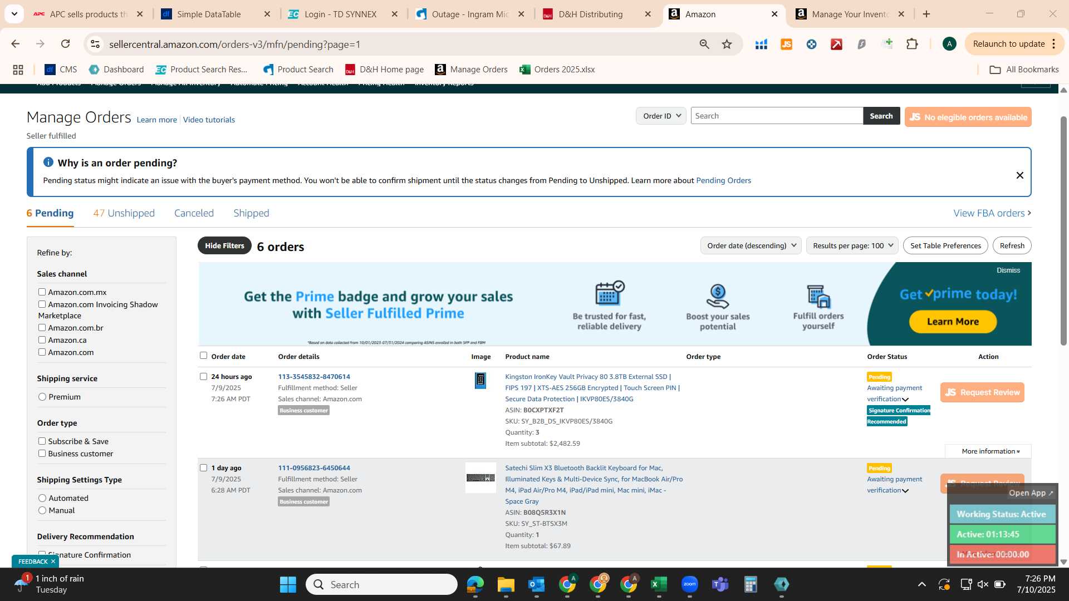
Task: Open Outlook from taskbar
Action: pos(536,584)
